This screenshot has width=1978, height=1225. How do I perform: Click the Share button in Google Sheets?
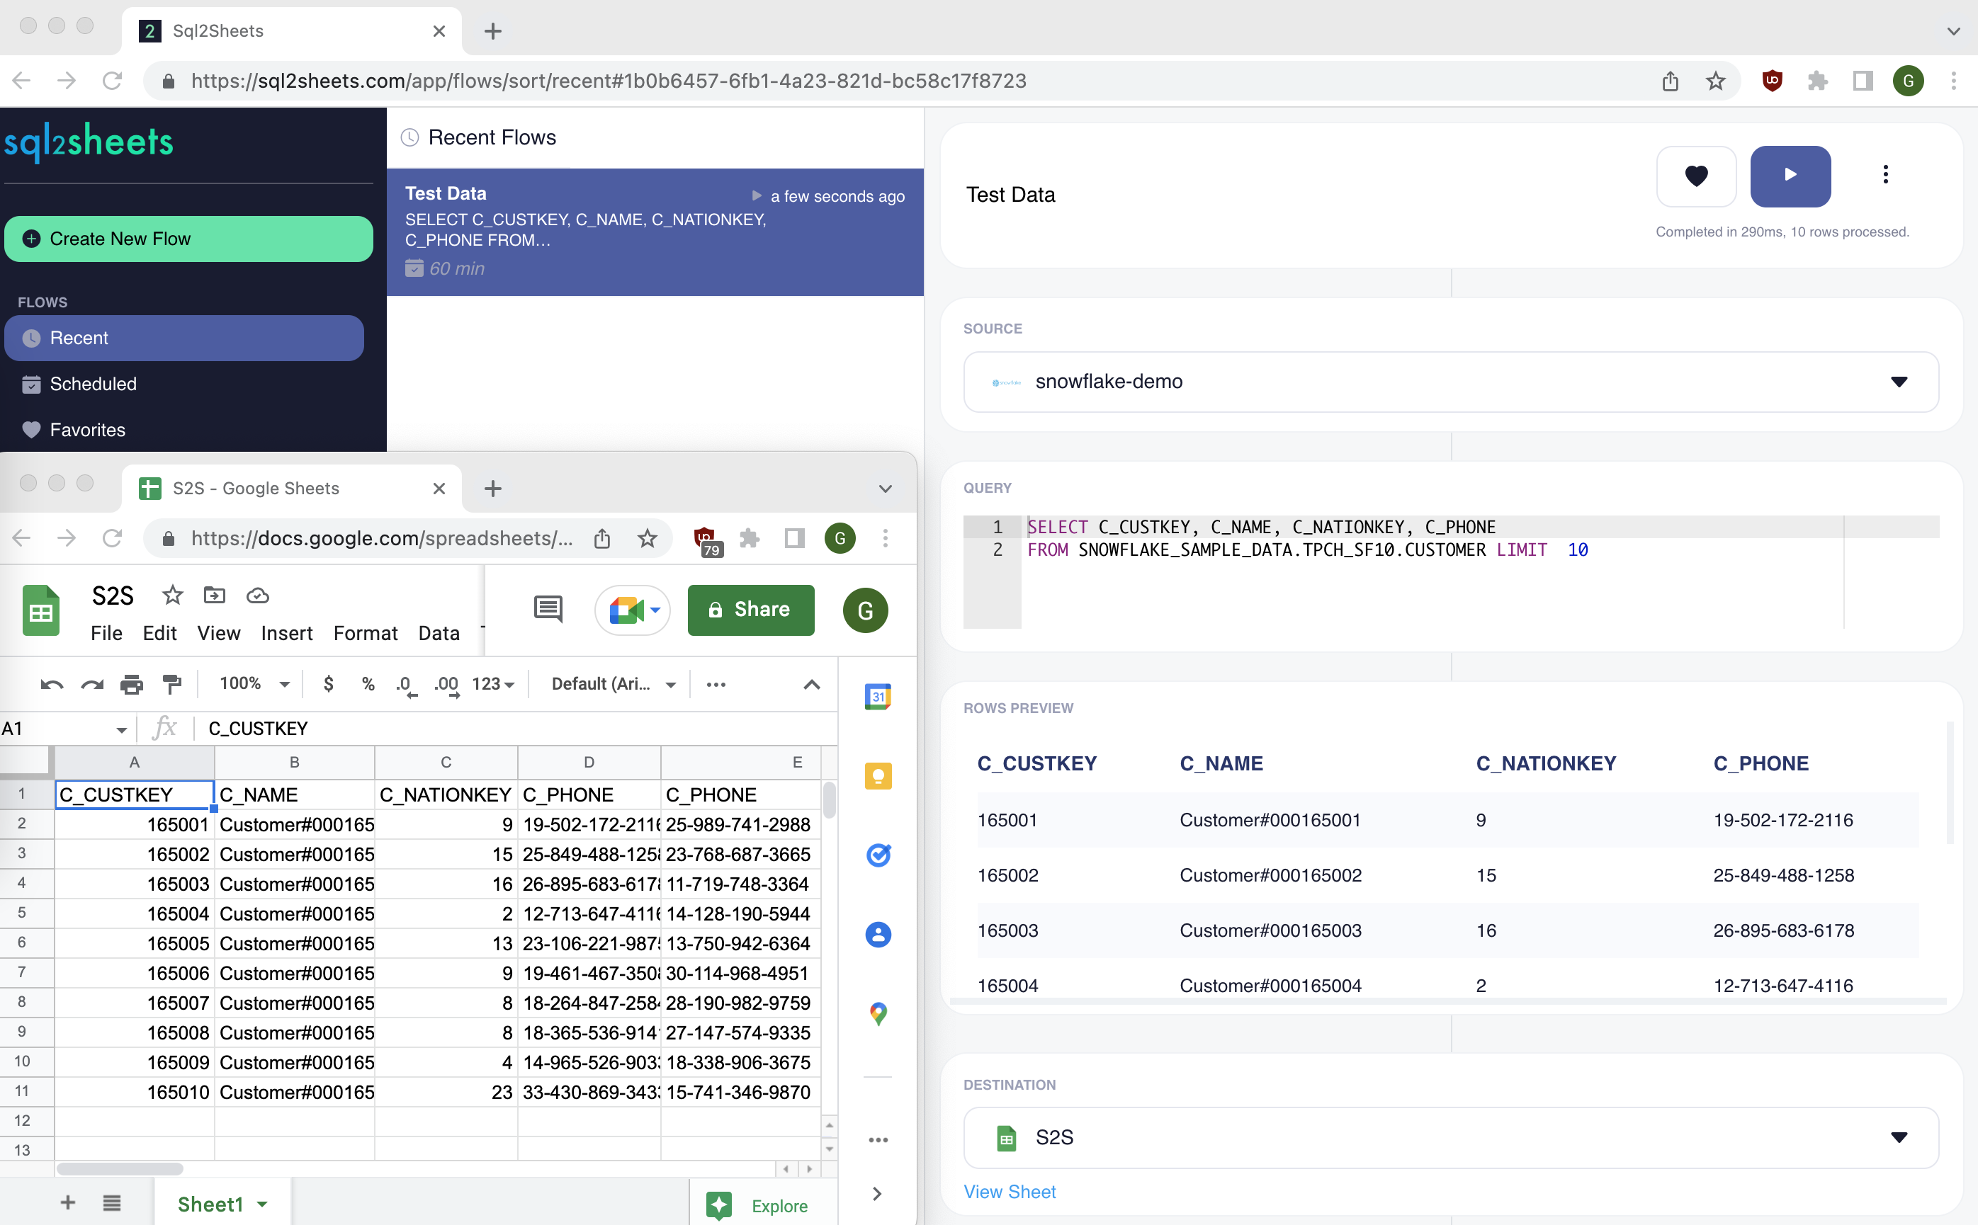tap(751, 610)
